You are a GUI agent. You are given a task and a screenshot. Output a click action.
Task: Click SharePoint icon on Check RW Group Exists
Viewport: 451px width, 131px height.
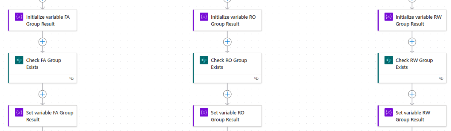click(389, 60)
